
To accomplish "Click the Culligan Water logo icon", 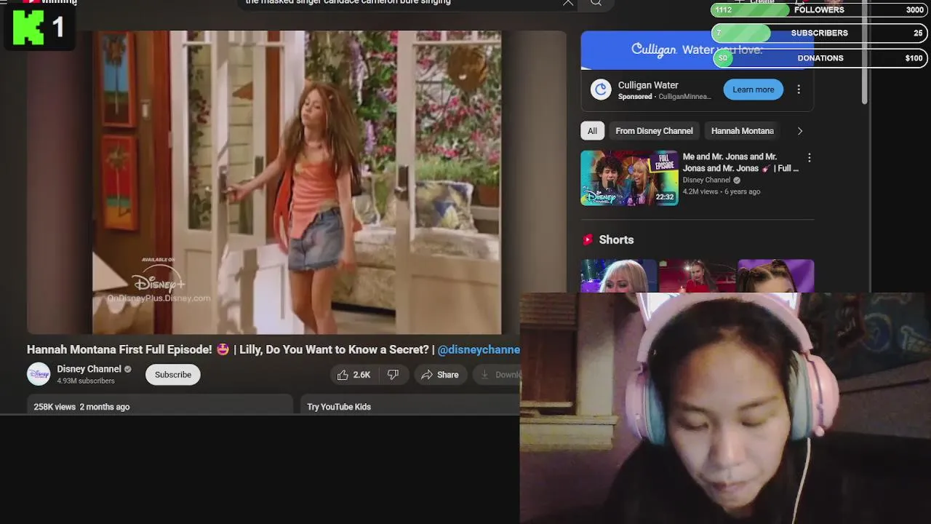I will (600, 90).
